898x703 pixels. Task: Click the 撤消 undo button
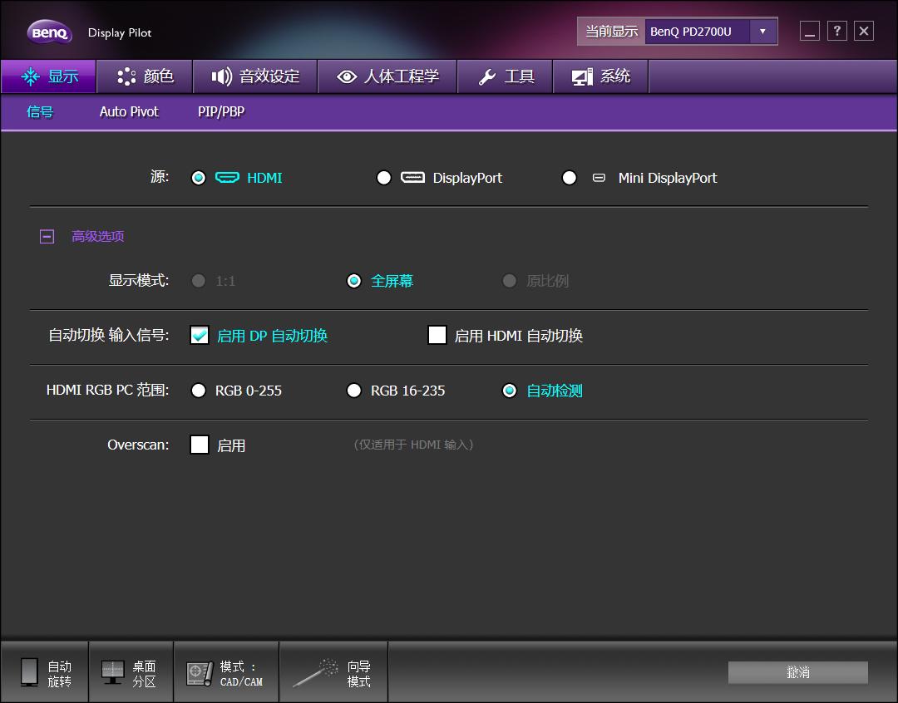[x=797, y=672]
